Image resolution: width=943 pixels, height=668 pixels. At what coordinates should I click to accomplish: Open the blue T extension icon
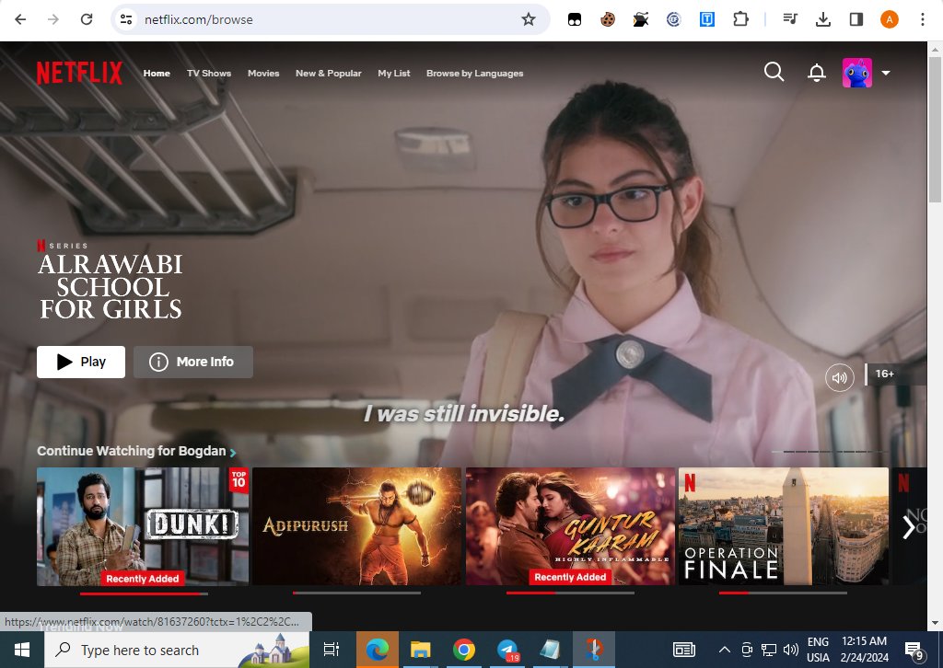coord(707,20)
